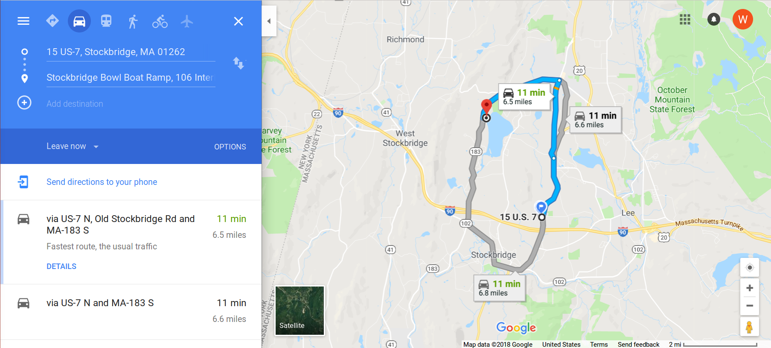The width and height of the screenshot is (771, 348).
Task: Open Google apps grid
Action: (x=685, y=19)
